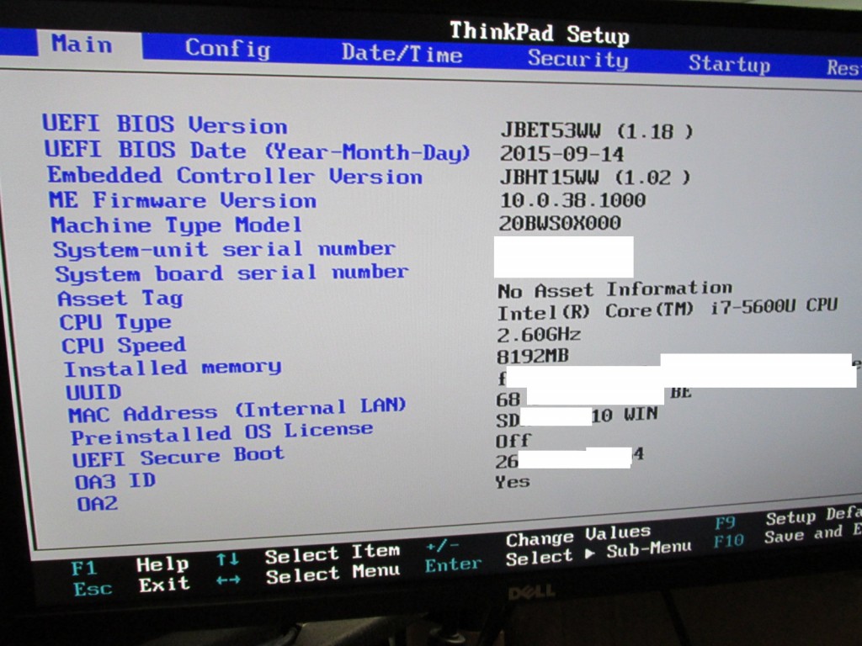Image resolution: width=862 pixels, height=646 pixels.
Task: Click the ThinkPad Setup title
Action: click(x=540, y=34)
